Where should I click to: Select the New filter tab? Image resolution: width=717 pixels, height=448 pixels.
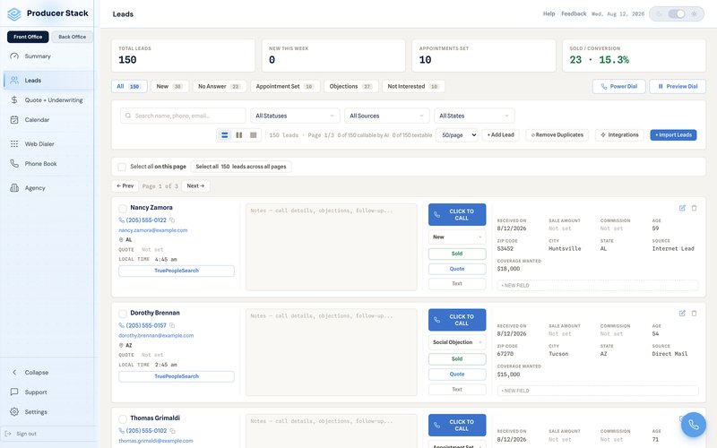coord(169,86)
